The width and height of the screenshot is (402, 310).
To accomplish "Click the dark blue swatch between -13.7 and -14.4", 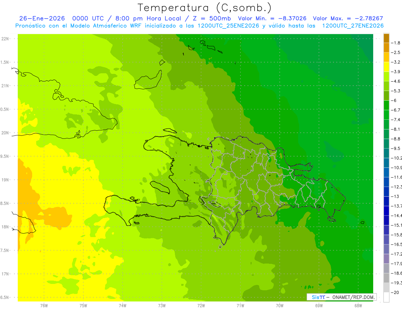I will click(x=386, y=211).
